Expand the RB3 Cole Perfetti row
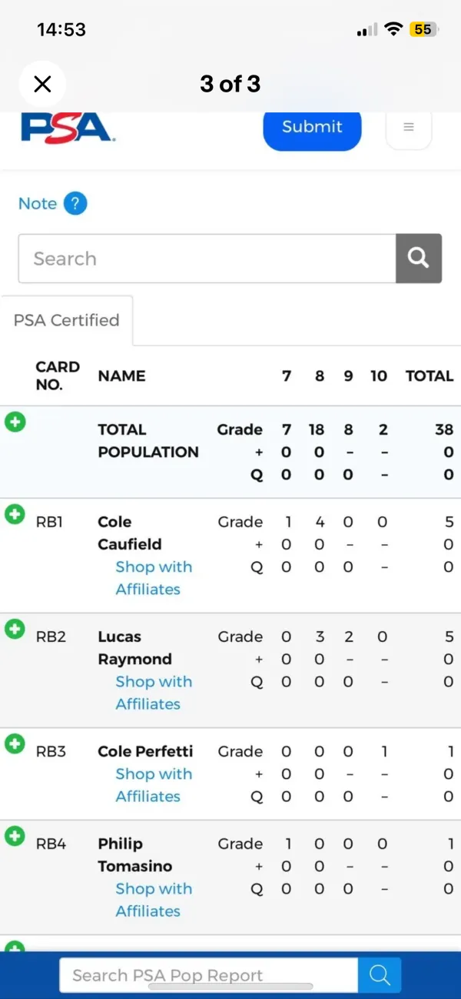Screen dimensions: 461x999 click(x=15, y=743)
